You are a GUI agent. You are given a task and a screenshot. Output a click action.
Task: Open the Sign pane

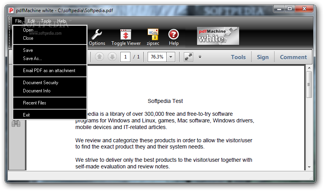click(263, 57)
